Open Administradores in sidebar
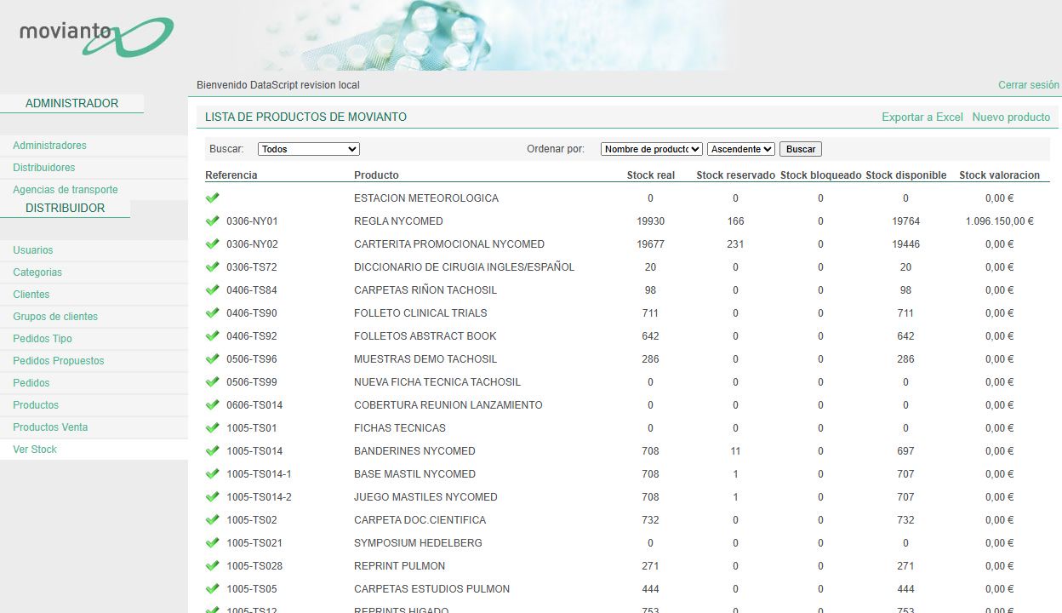 pyautogui.click(x=49, y=146)
